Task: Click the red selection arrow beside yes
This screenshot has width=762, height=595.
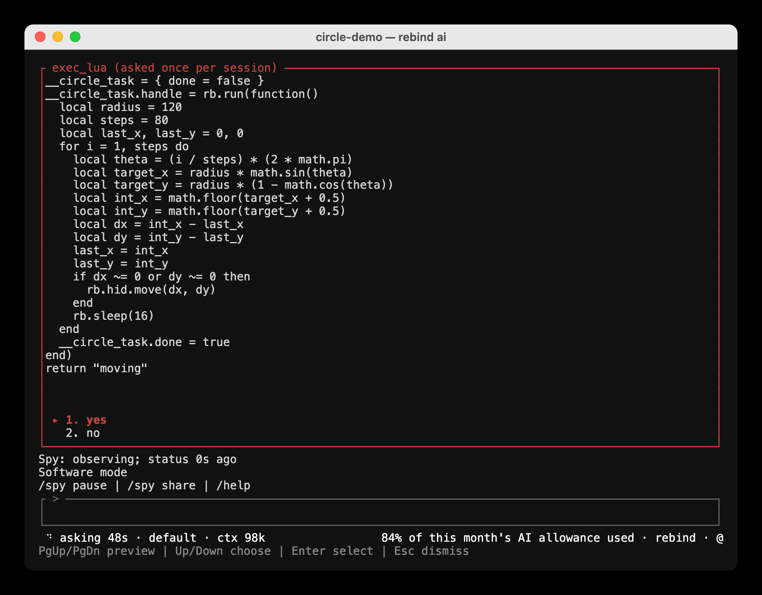Action: pyautogui.click(x=55, y=420)
